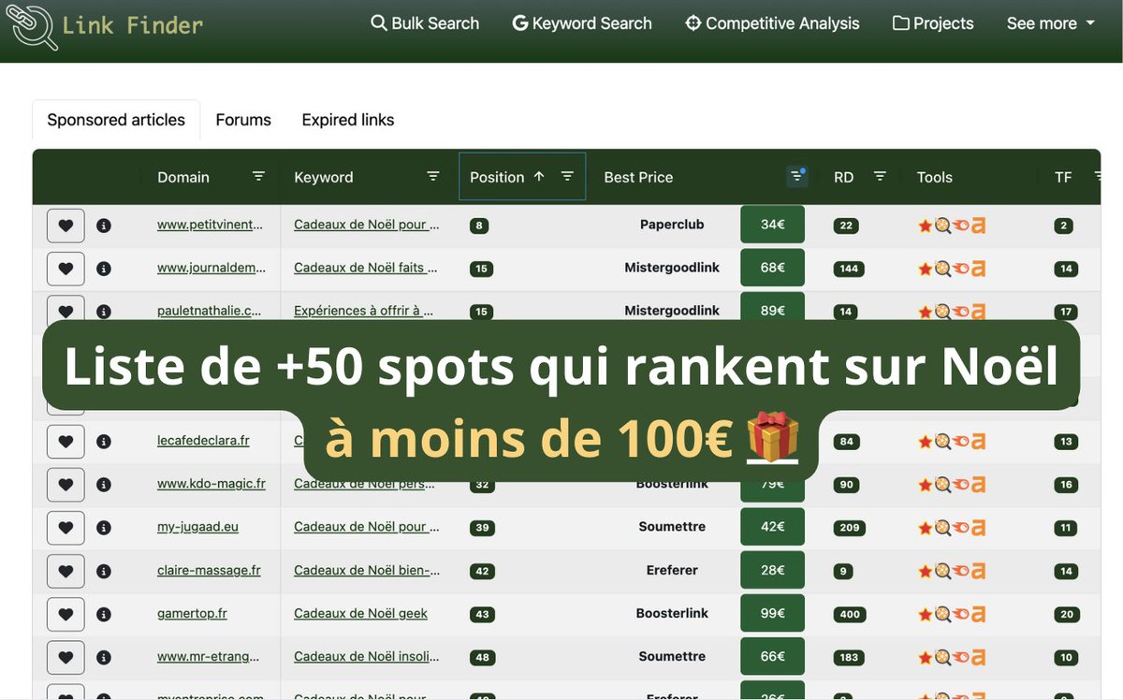Click Majestic star icon in petitvinent row

pos(925,226)
